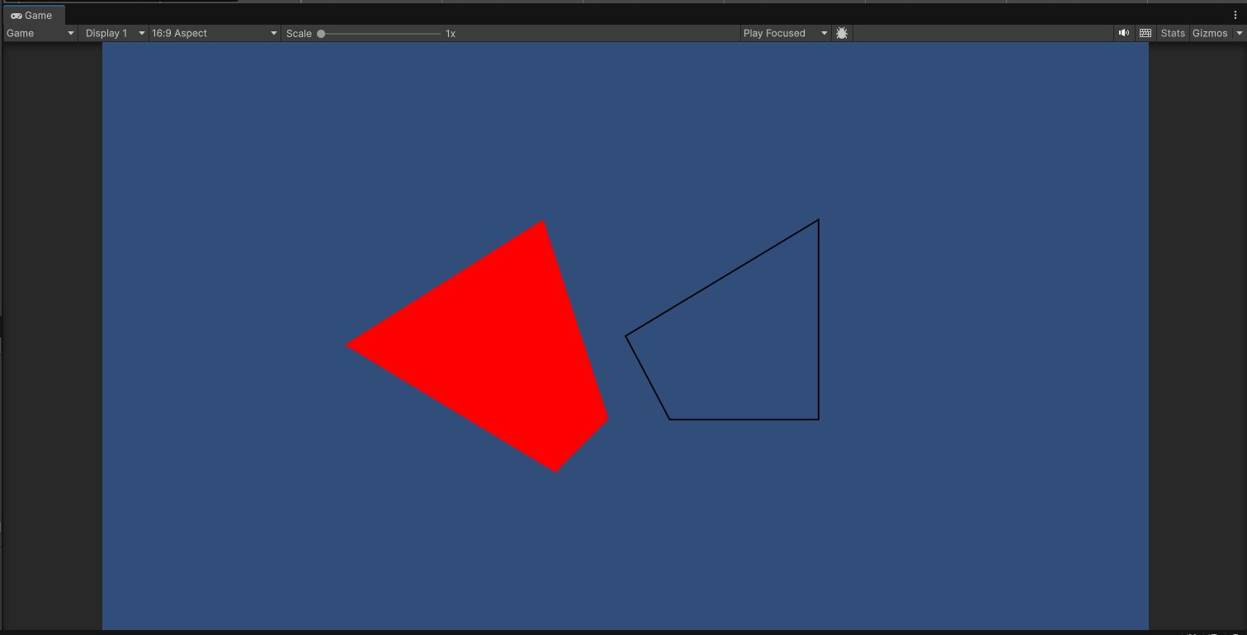Click the gamepad icon on the Game tab

[17, 16]
